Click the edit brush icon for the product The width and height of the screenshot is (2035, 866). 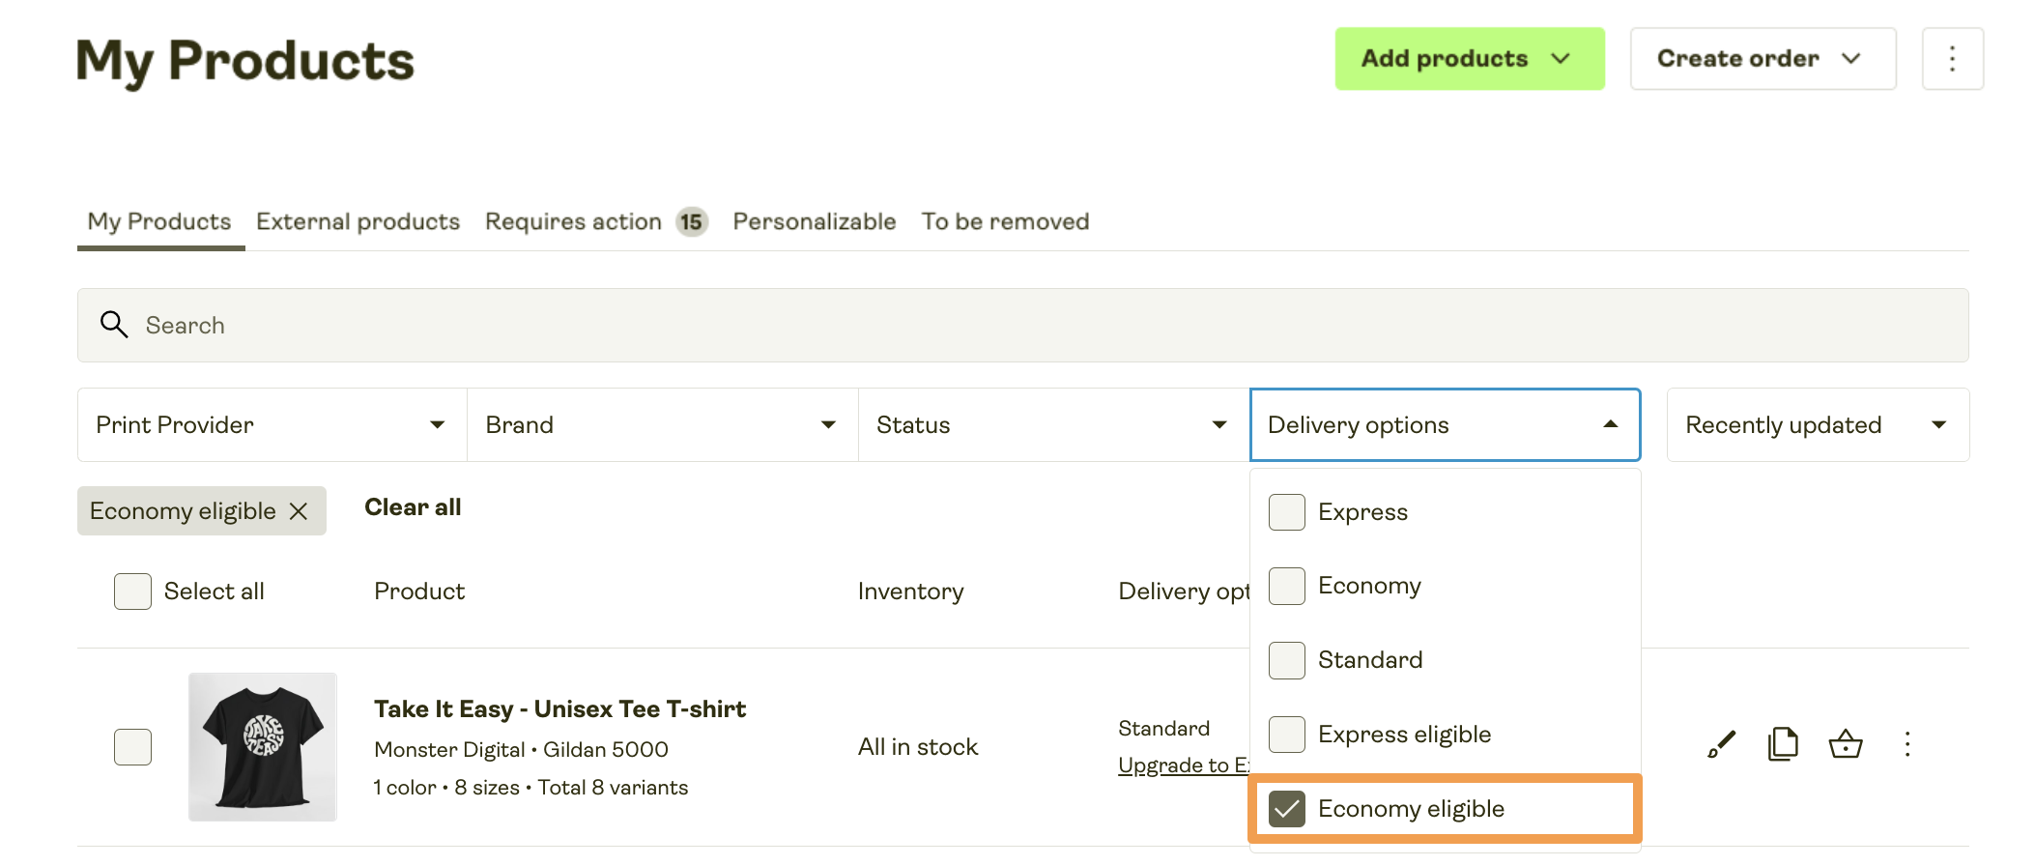[x=1721, y=744]
